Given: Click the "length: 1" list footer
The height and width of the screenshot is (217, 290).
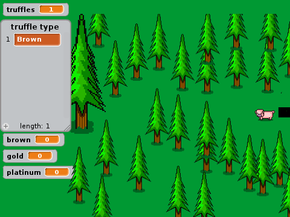Looking at the screenshot, I should click(x=34, y=126).
